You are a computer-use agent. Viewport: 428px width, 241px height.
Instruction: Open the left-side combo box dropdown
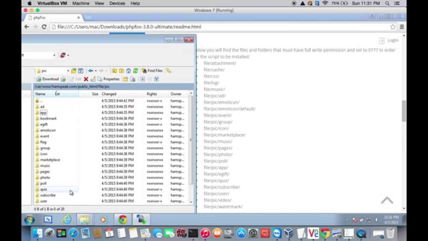(x=54, y=55)
